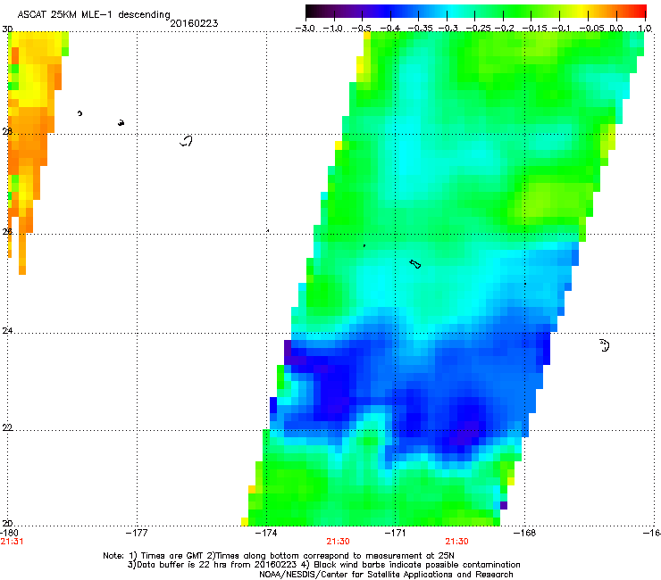
Task: Select the note line '3)Data buffer is 22 hrs'
Action: pyautogui.click(x=324, y=565)
